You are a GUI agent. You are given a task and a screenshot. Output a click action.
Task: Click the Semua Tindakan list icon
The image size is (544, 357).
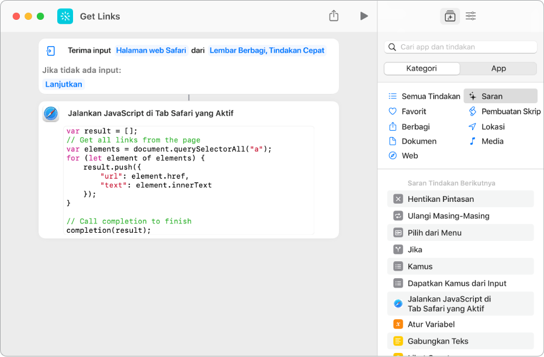coord(393,96)
